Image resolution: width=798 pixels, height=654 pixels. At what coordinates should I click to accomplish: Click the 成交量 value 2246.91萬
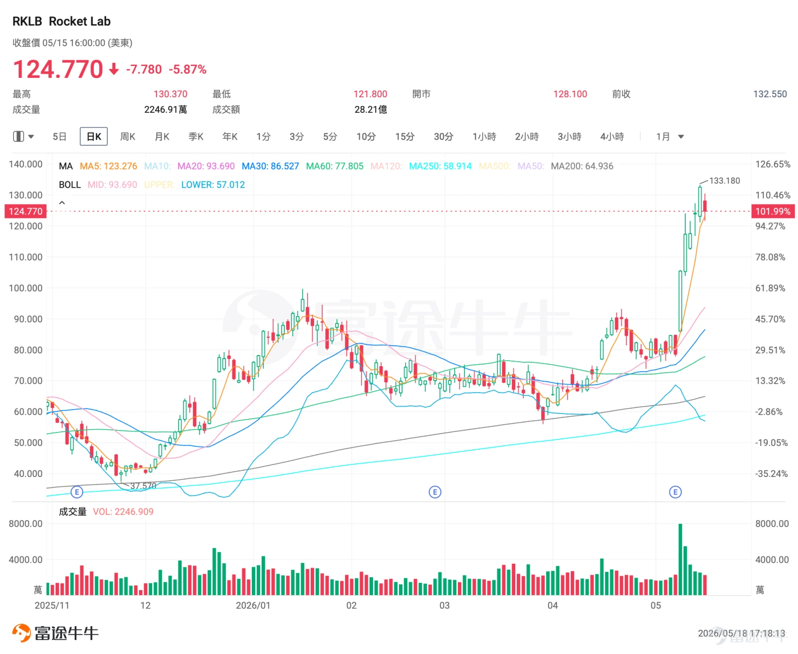(x=166, y=110)
